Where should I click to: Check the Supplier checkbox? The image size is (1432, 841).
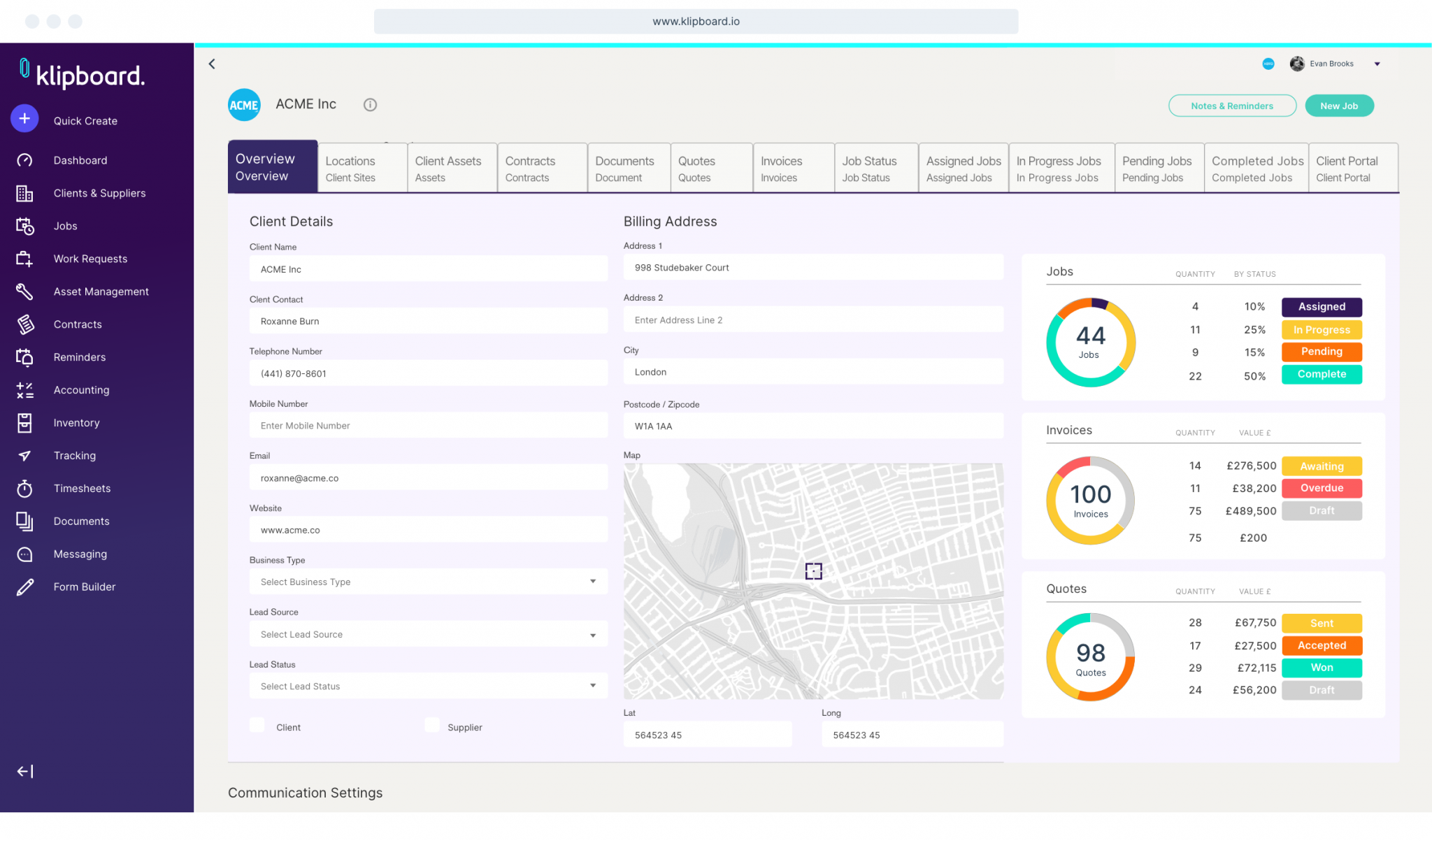pos(432,725)
